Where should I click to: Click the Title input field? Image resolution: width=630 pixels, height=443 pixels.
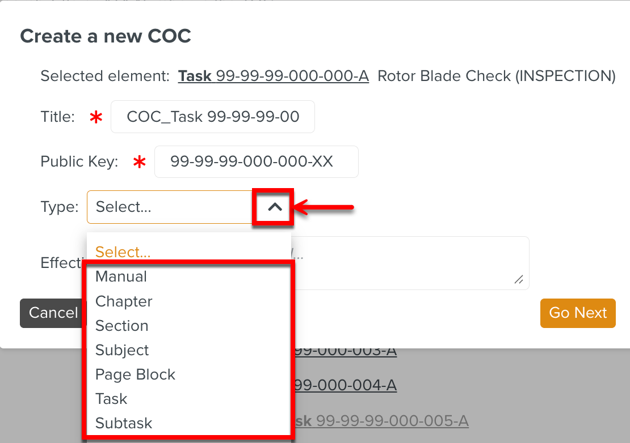tap(212, 116)
